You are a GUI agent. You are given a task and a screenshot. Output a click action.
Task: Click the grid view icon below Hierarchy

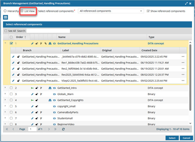pyautogui.click(x=5, y=17)
